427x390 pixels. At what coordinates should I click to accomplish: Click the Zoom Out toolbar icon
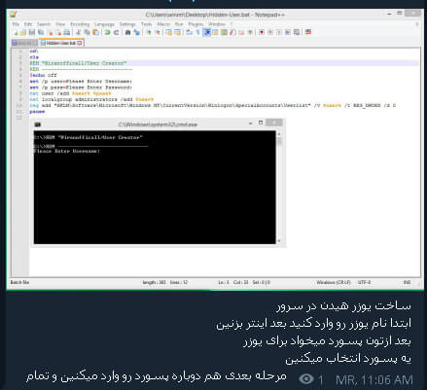[158, 32]
